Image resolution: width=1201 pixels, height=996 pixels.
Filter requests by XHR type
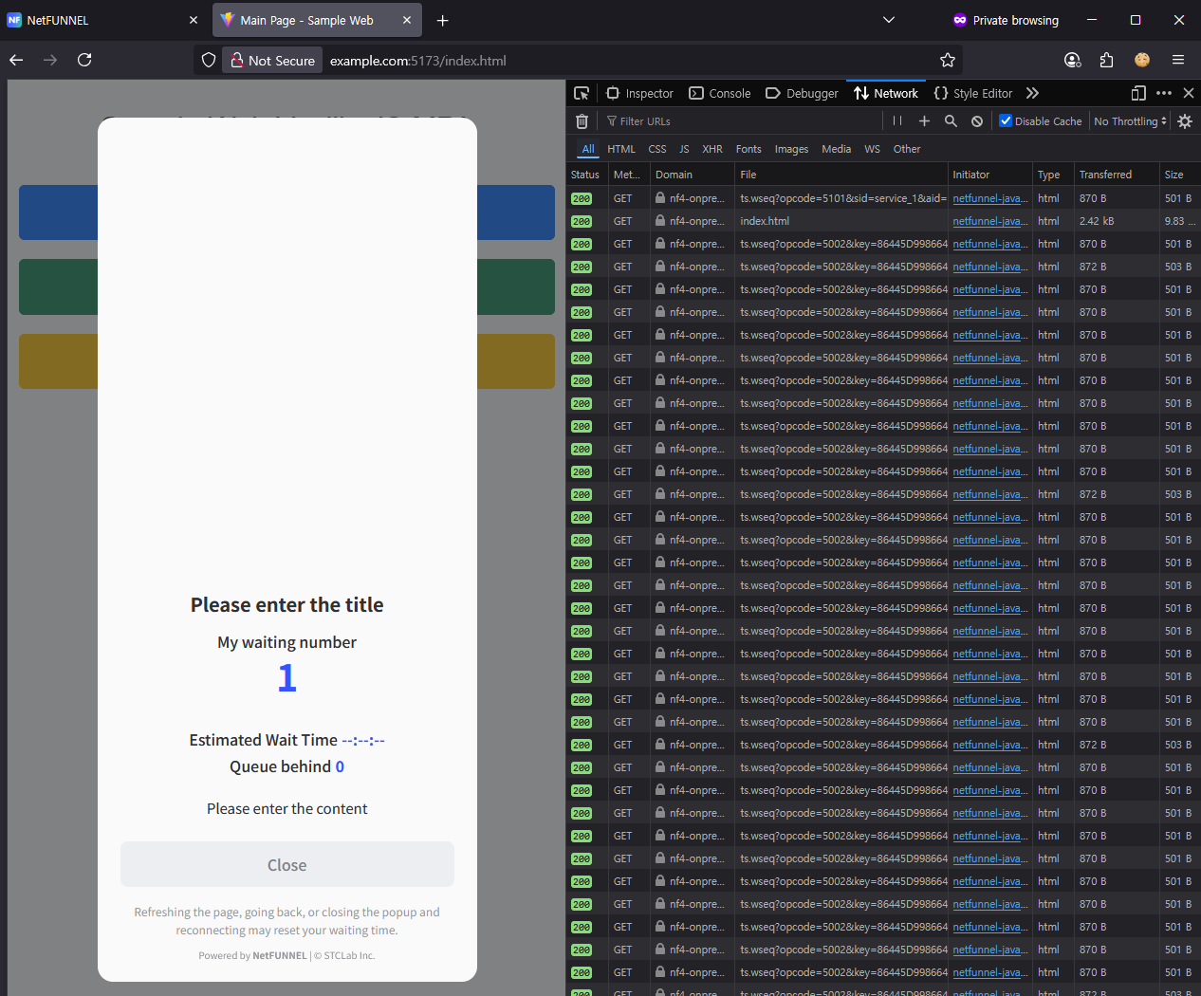click(711, 149)
